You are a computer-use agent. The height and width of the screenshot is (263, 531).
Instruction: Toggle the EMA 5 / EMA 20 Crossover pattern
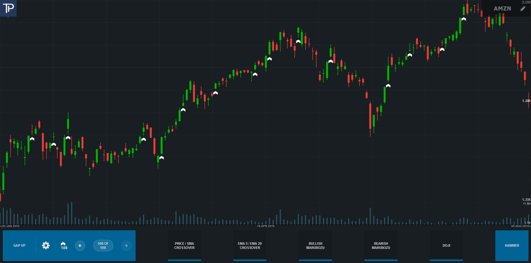[250, 245]
